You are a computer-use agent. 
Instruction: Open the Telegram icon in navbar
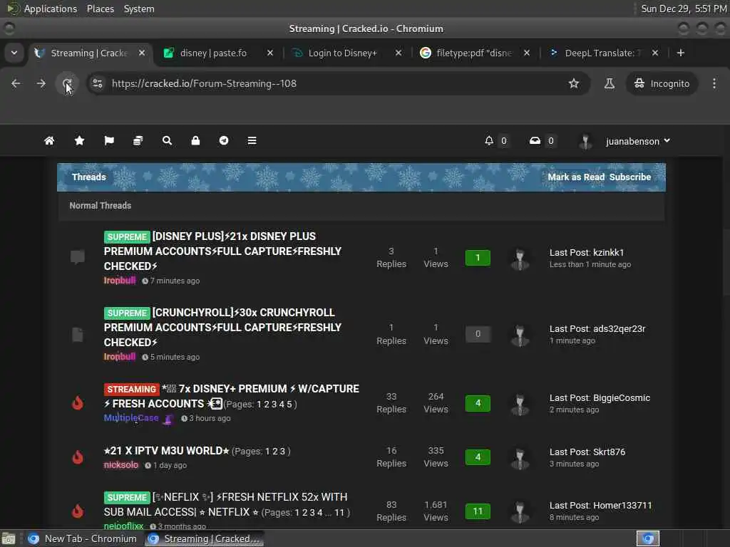click(x=224, y=140)
